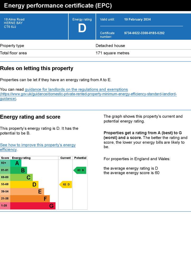
Task: Click the 18 Alma Road address block
Action: click(x=14, y=23)
